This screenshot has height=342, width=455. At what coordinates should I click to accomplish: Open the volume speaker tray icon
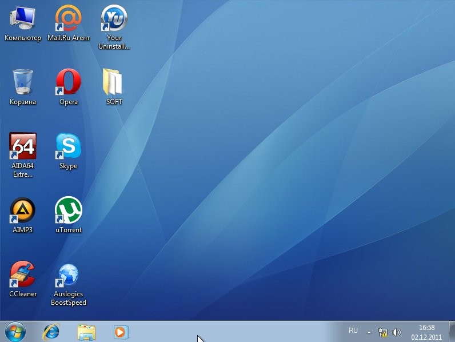pyautogui.click(x=396, y=332)
